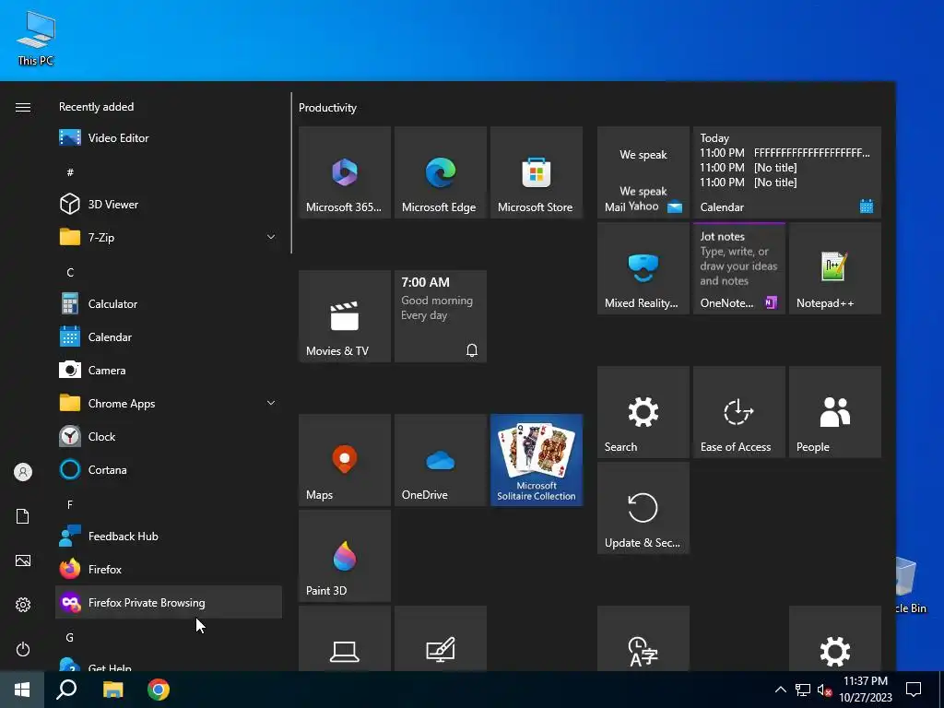Open Feedback Hub
Image resolution: width=944 pixels, height=708 pixels.
[x=169, y=536]
